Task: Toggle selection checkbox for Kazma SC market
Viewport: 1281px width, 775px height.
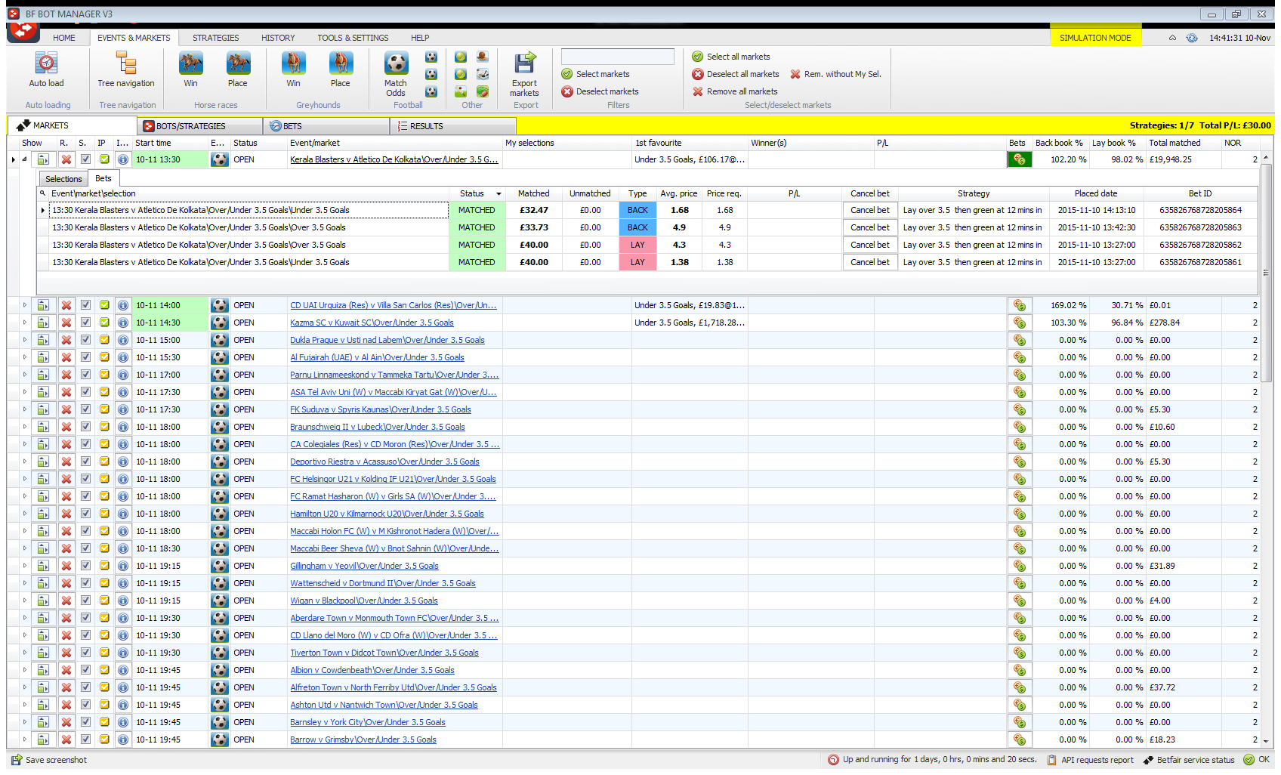Action: [x=85, y=323]
